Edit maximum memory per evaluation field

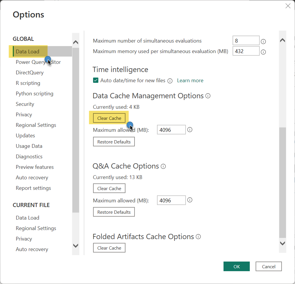(246, 51)
